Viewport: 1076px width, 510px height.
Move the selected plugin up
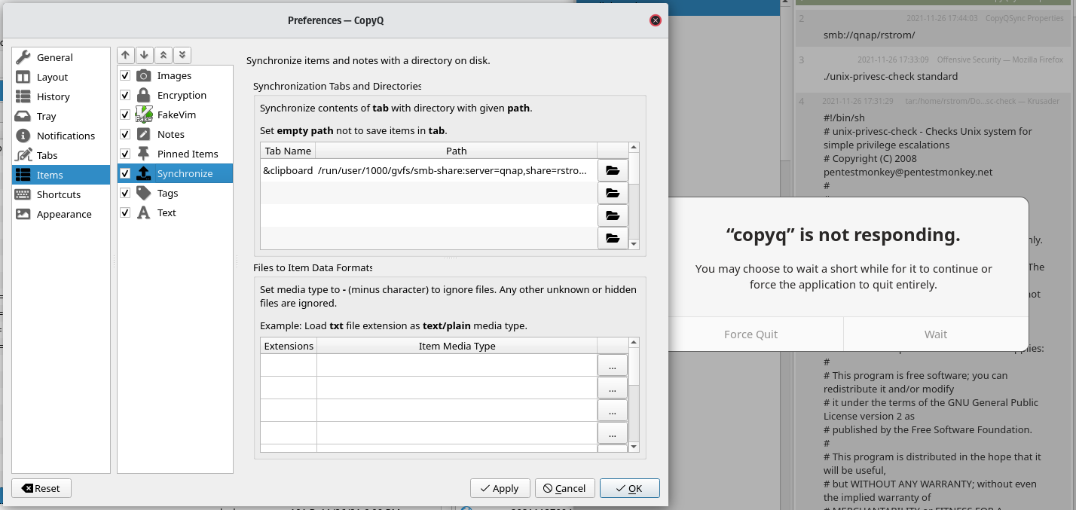point(125,54)
